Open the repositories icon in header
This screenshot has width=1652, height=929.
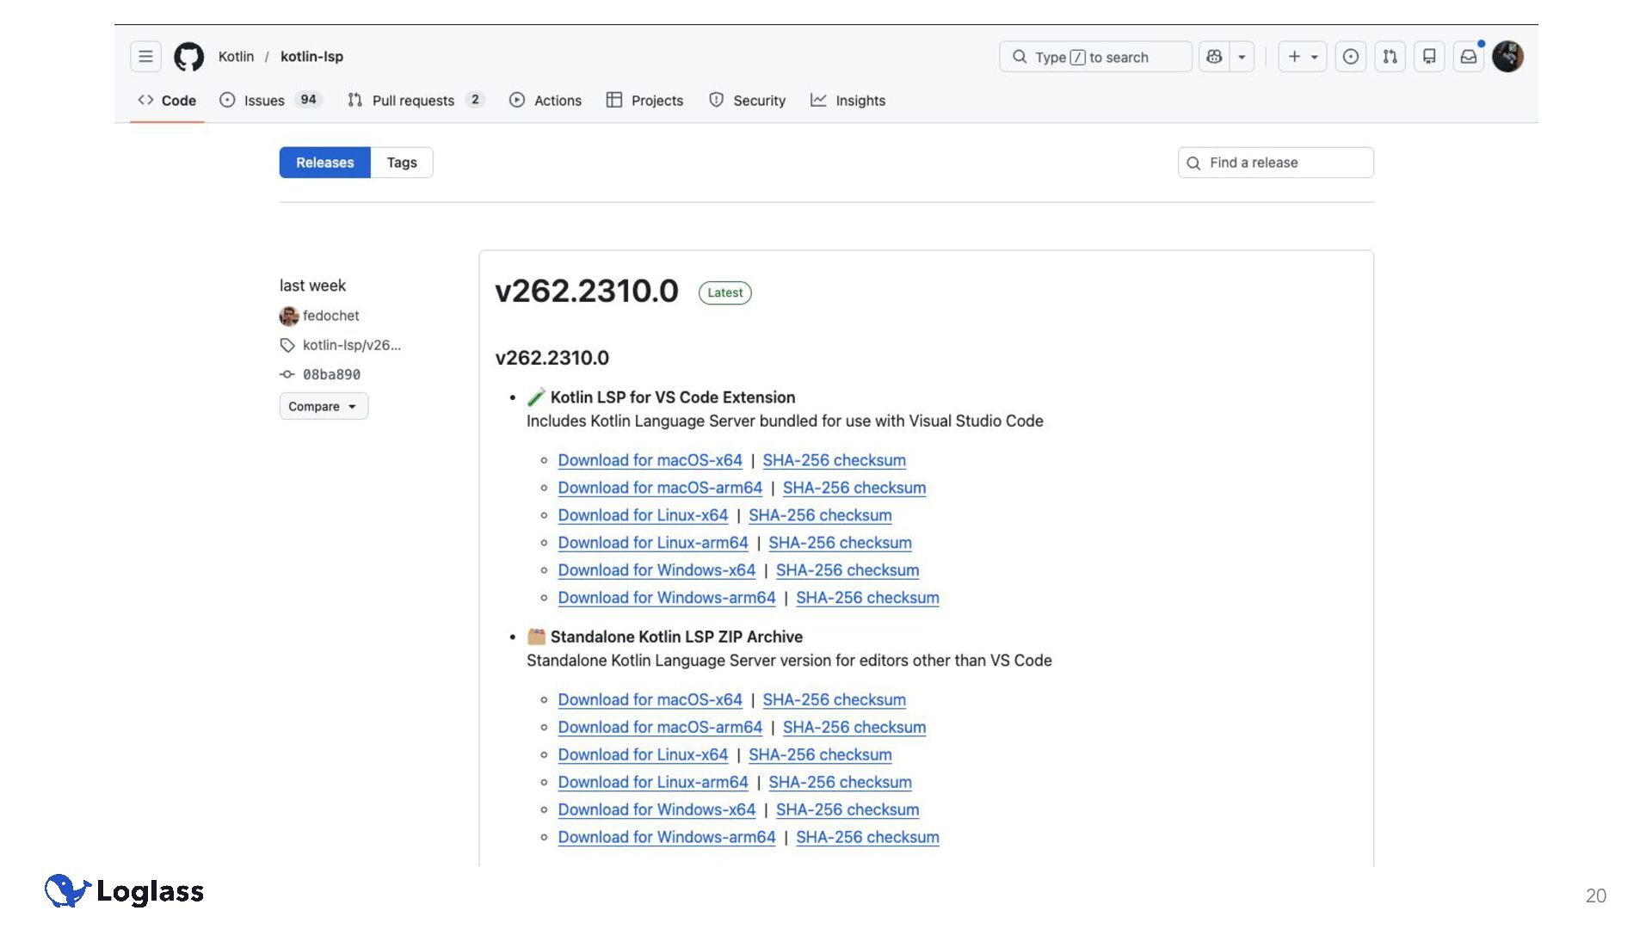1429,57
